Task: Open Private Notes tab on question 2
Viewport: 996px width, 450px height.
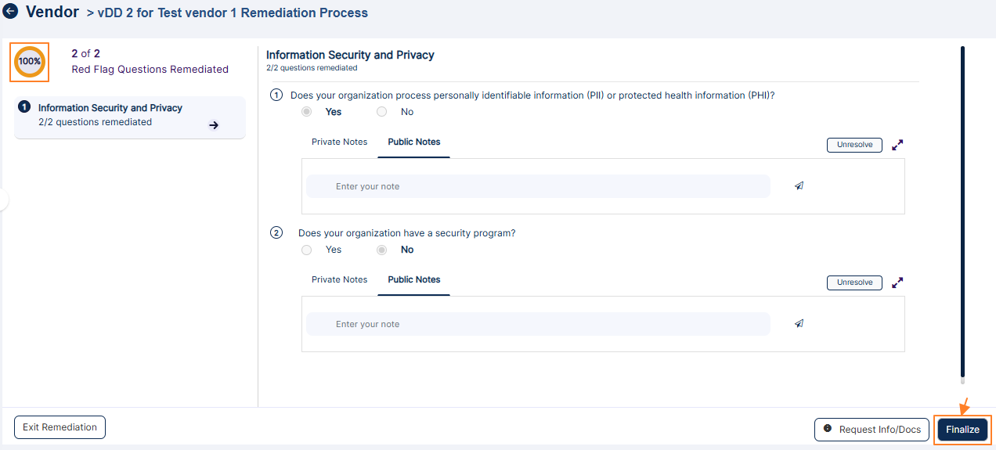Action: 339,280
